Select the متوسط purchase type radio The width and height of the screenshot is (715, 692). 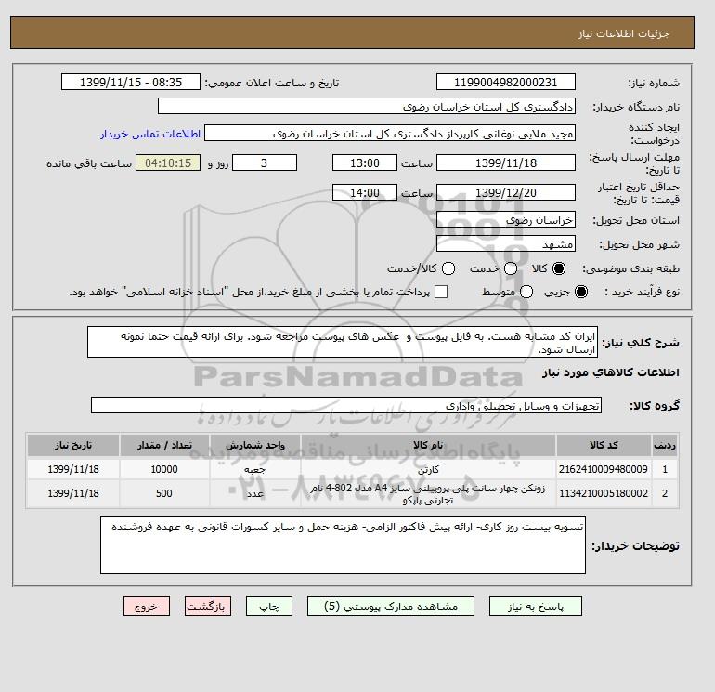(526, 292)
